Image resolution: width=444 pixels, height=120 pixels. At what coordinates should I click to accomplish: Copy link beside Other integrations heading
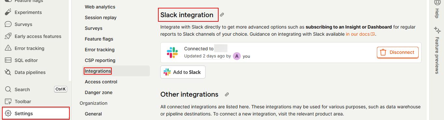click(227, 94)
